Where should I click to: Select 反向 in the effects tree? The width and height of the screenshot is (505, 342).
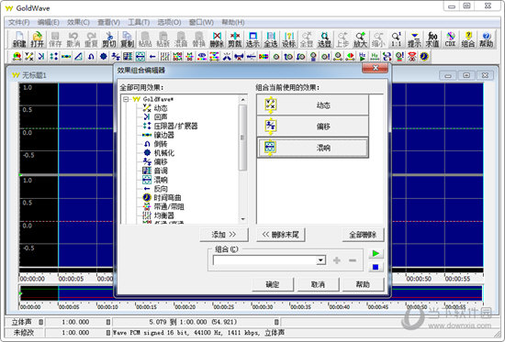tap(161, 189)
